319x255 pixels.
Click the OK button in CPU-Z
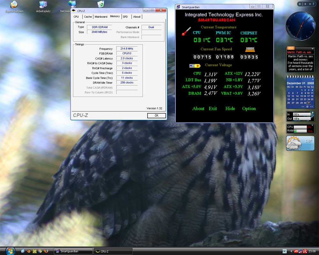[156, 115]
